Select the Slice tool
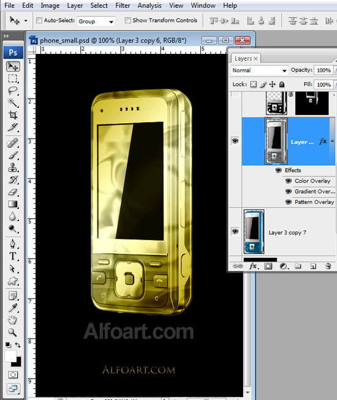 click(x=13, y=127)
